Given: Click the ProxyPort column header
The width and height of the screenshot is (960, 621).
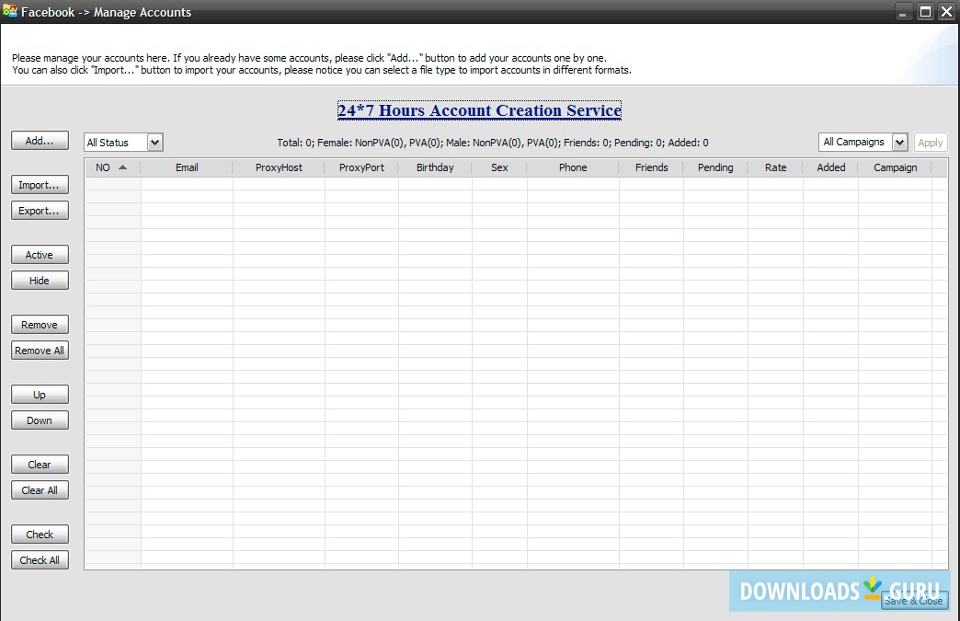Looking at the screenshot, I should pyautogui.click(x=361, y=167).
